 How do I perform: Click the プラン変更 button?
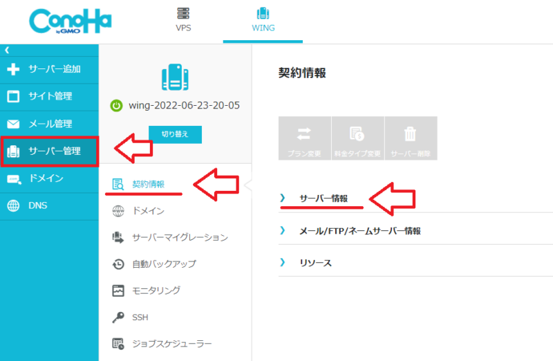tap(304, 139)
